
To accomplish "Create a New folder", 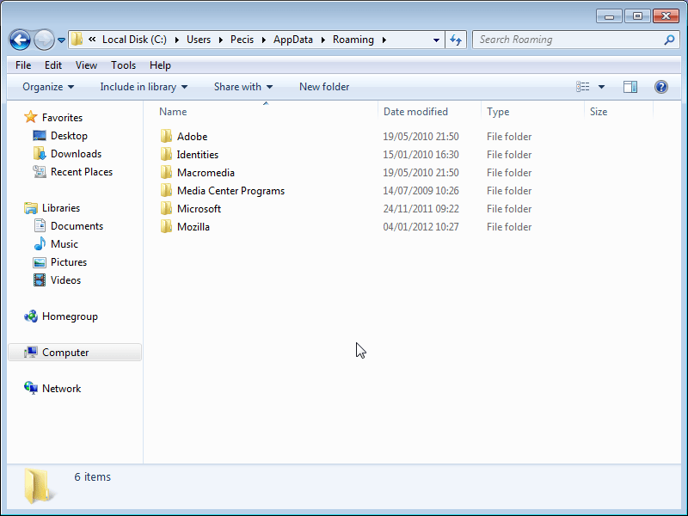I will 324,87.
